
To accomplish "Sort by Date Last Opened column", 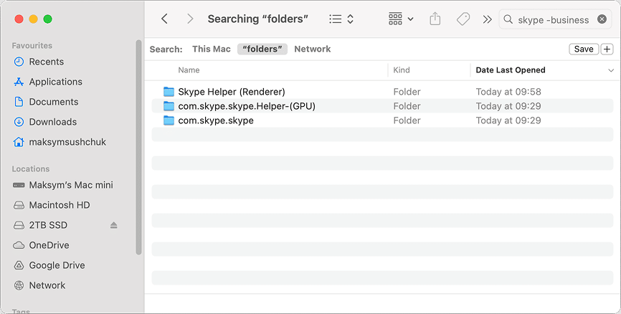I will click(x=511, y=70).
